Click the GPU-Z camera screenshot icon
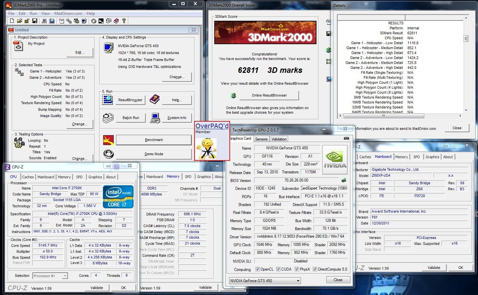Viewport: 478px width, 295px height. click(x=346, y=138)
